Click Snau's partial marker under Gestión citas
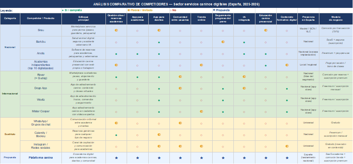The height and width of the screenshot is (164, 353). click(116, 30)
